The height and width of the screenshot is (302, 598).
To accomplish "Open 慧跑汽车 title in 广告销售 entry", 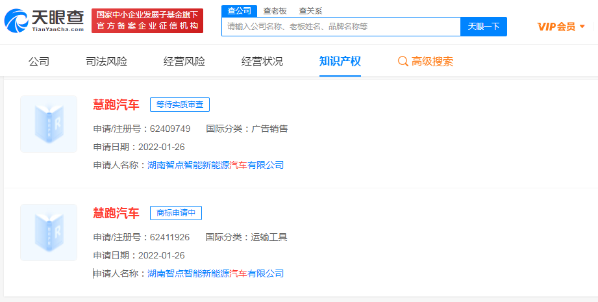I will (x=116, y=105).
